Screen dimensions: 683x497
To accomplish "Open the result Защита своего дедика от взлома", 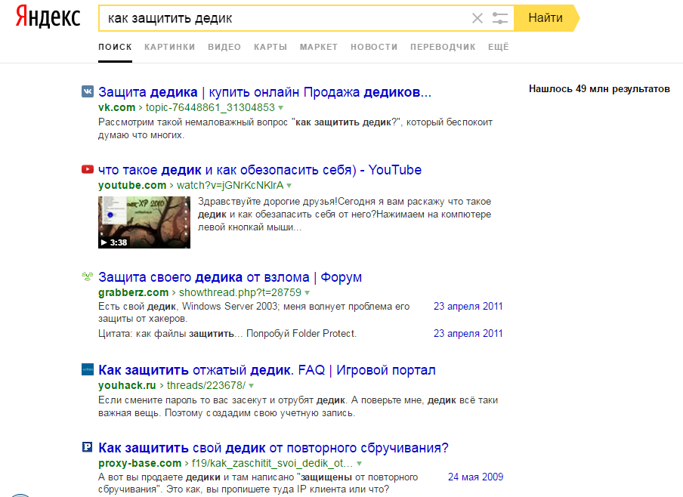I will tap(230, 277).
